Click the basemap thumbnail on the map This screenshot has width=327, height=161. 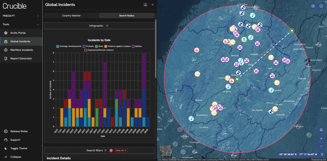pyautogui.click(x=165, y=151)
